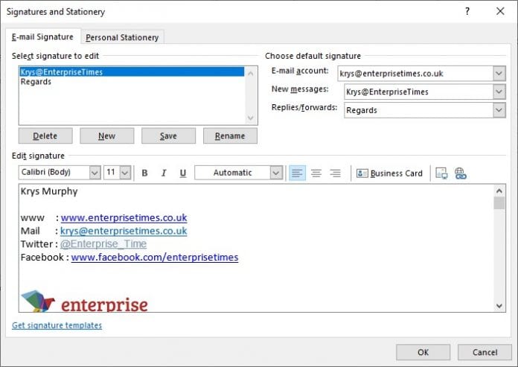This screenshot has width=518, height=367.
Task: Close the Signatures and Stationery dialog
Action: click(x=500, y=12)
